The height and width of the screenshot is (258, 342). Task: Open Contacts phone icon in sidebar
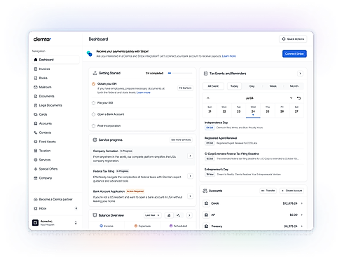point(36,133)
